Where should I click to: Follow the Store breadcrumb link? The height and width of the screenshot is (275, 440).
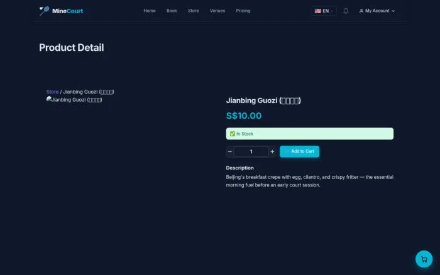52,92
